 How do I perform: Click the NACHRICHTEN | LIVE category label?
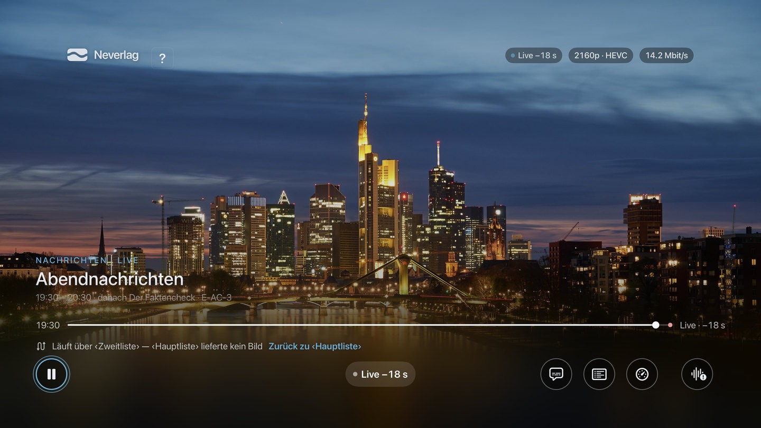pyautogui.click(x=87, y=260)
